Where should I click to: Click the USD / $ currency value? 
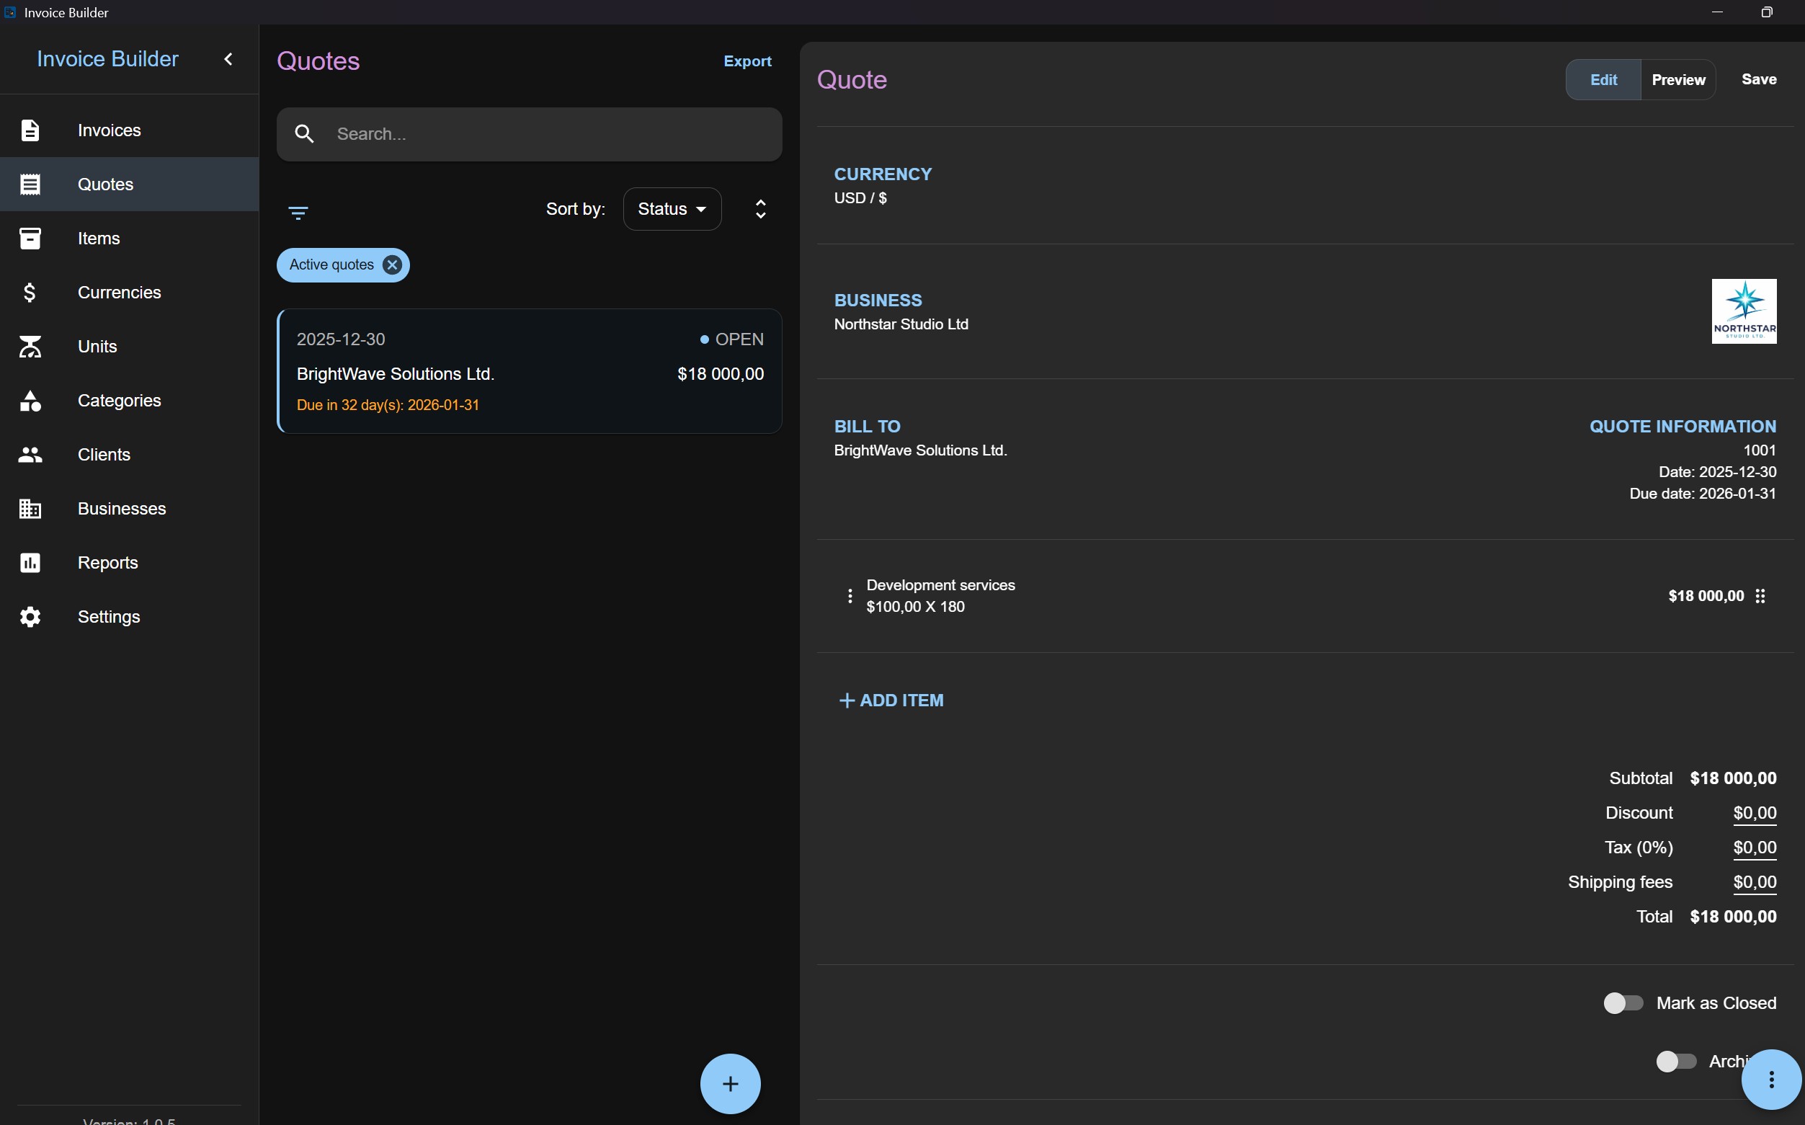point(860,198)
